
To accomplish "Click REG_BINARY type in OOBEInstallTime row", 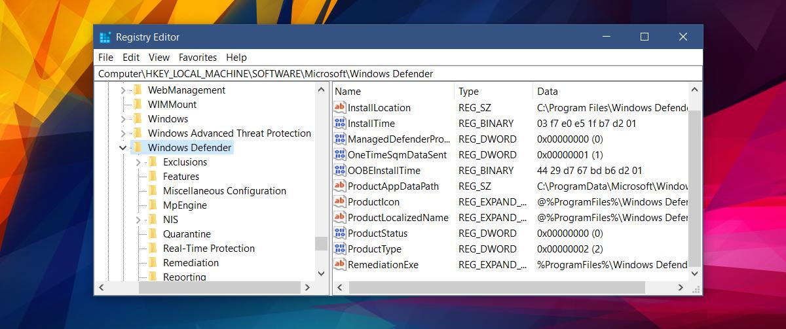I will [x=486, y=171].
